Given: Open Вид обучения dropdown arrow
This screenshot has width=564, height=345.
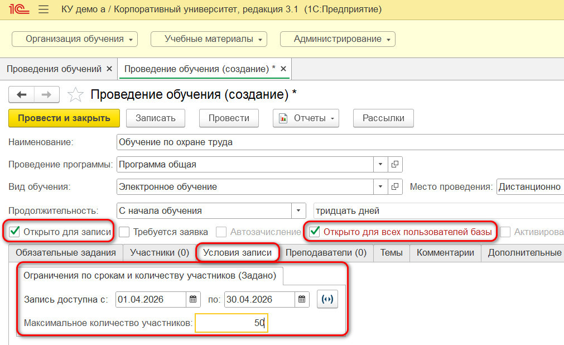Looking at the screenshot, I should tap(380, 186).
